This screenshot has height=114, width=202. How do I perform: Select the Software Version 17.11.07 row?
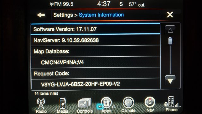(x=95, y=29)
